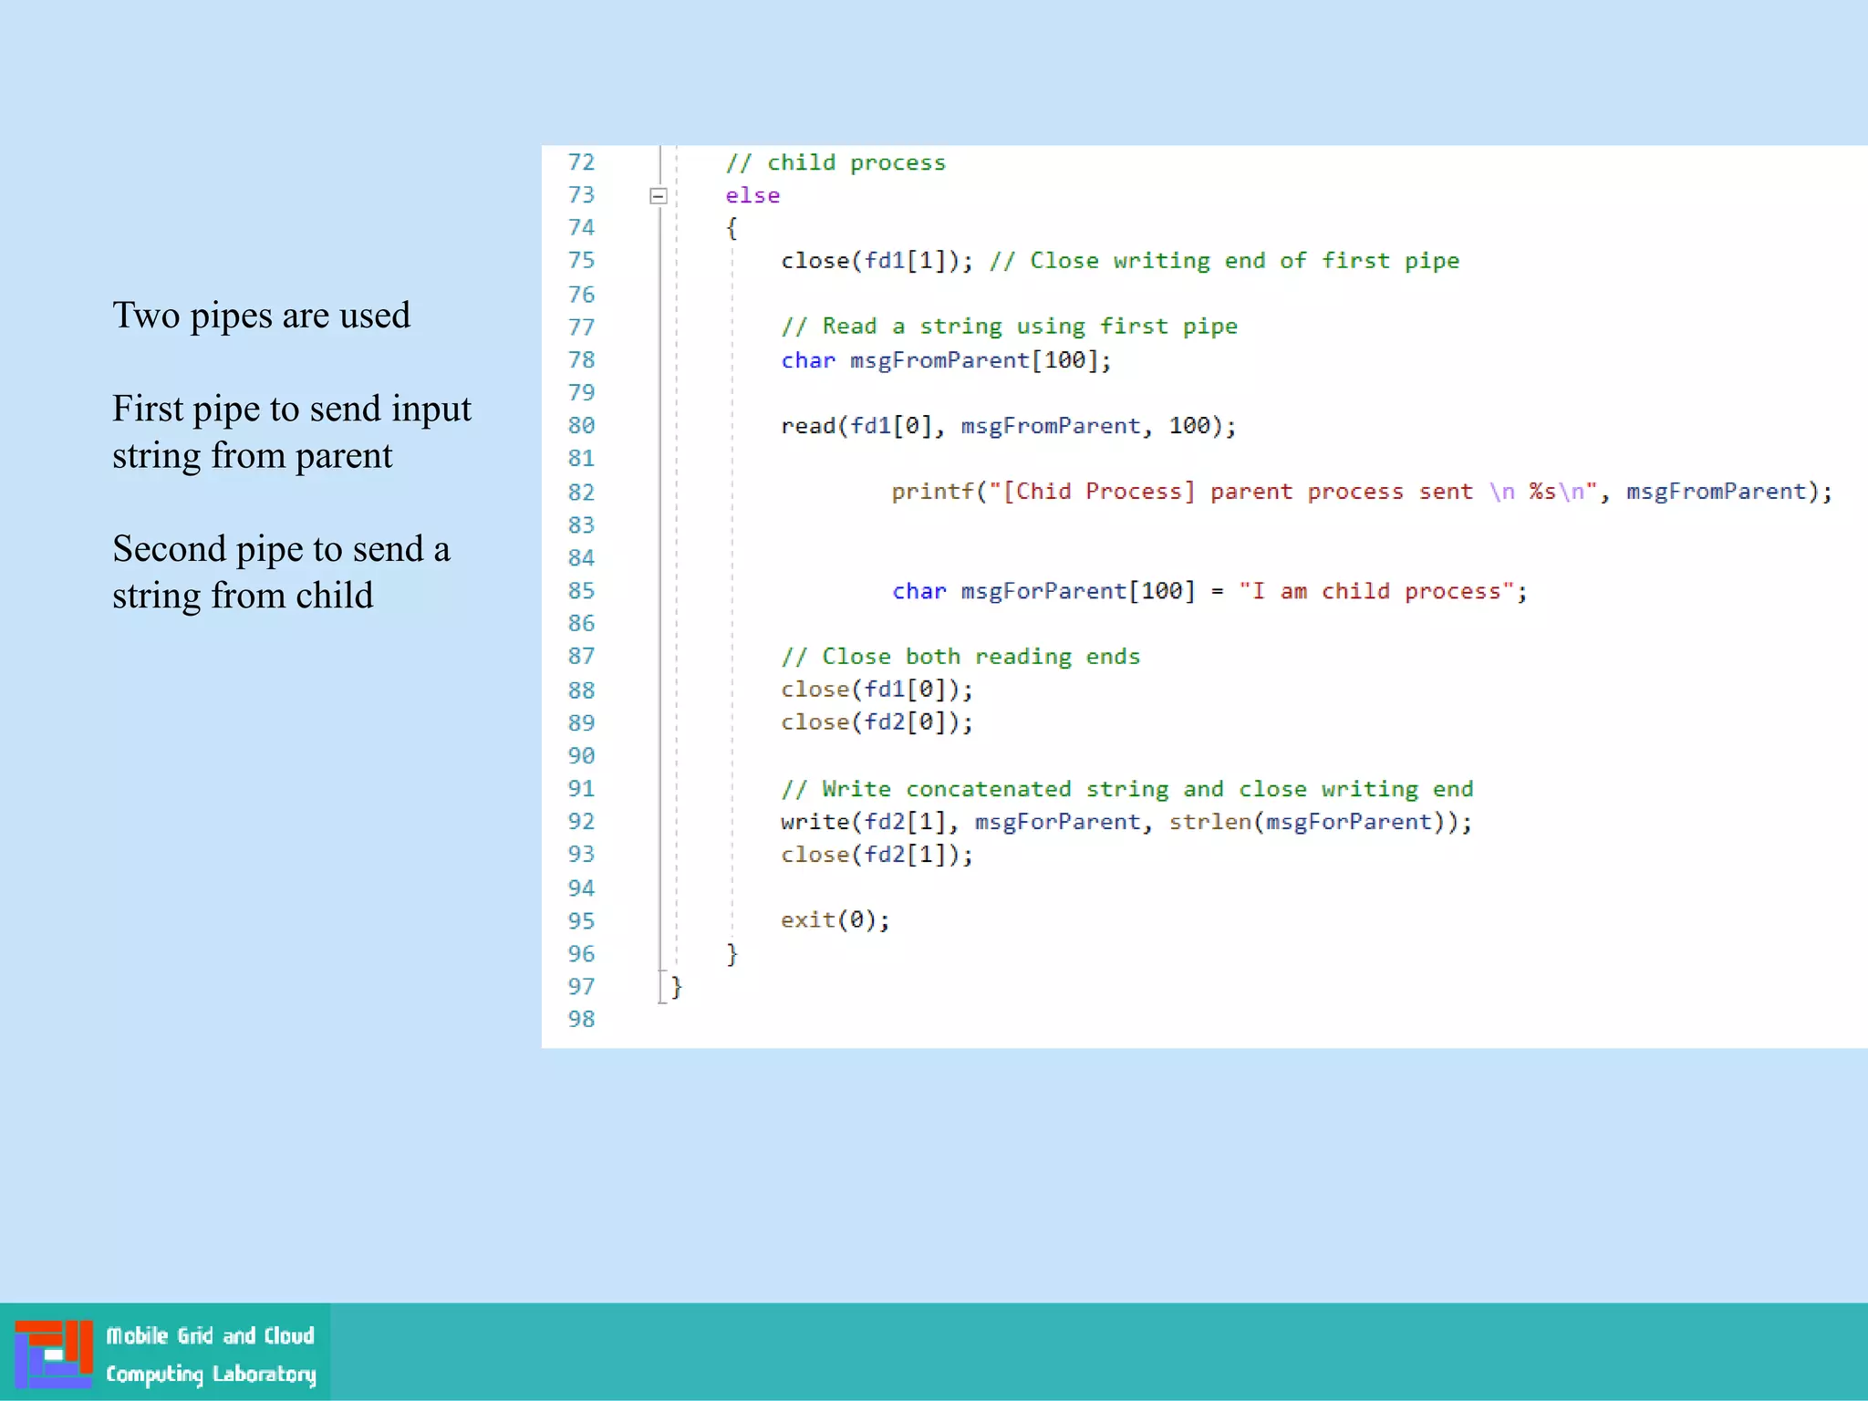Click the closing brace on line 97
1868x1401 pixels.
(x=676, y=986)
